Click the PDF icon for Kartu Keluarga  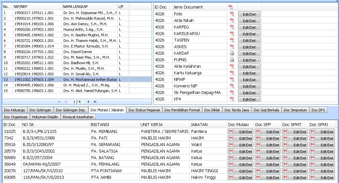pos(232,73)
